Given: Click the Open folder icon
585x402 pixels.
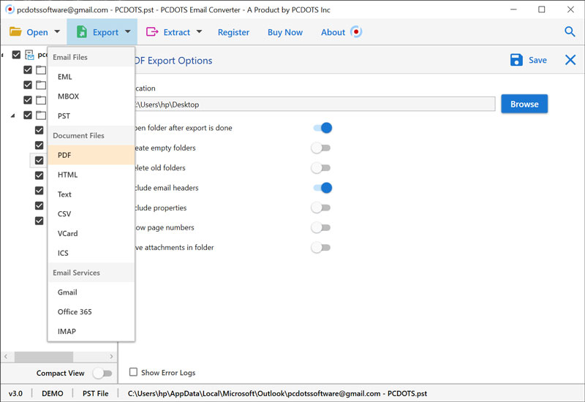Looking at the screenshot, I should 15,31.
